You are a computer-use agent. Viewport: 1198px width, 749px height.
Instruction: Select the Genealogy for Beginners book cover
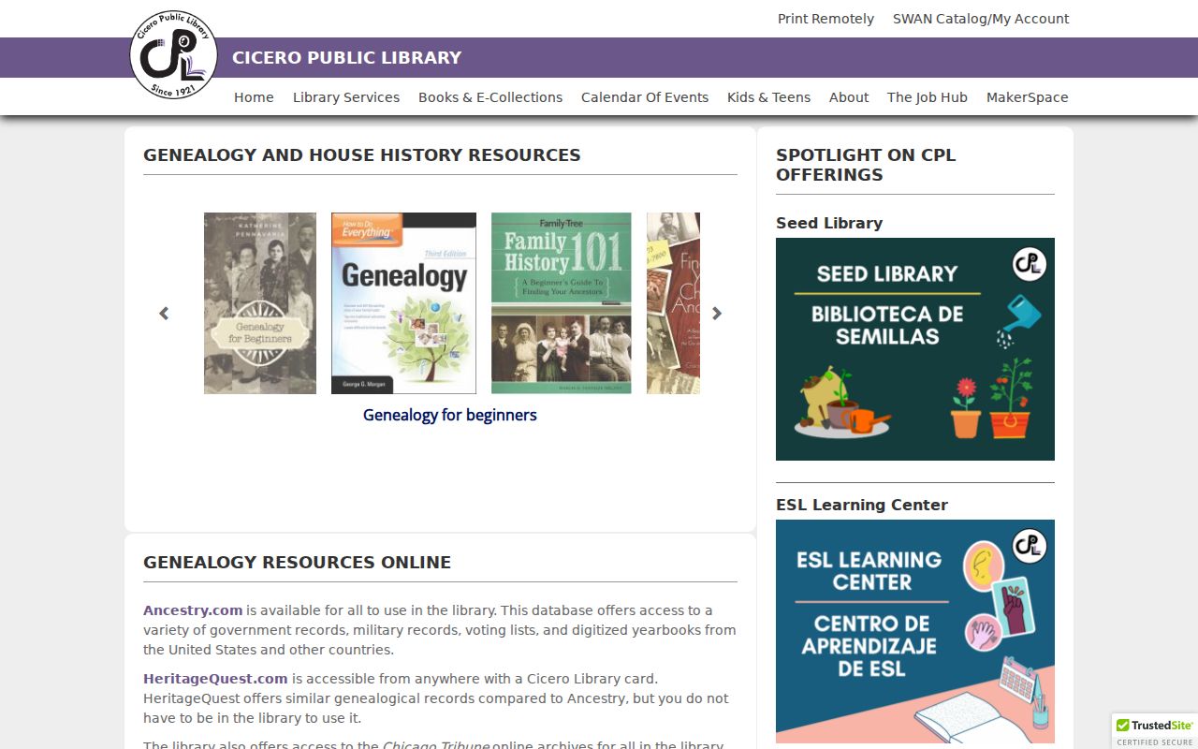pos(260,303)
